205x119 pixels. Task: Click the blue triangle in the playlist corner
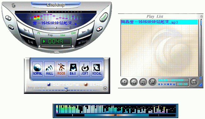200,84
